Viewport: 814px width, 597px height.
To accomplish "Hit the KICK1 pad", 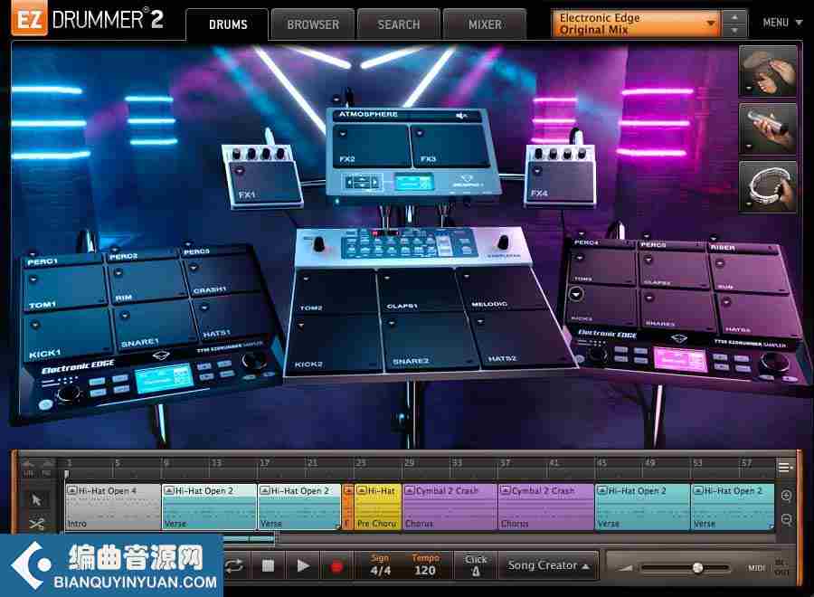I will pyautogui.click(x=68, y=335).
